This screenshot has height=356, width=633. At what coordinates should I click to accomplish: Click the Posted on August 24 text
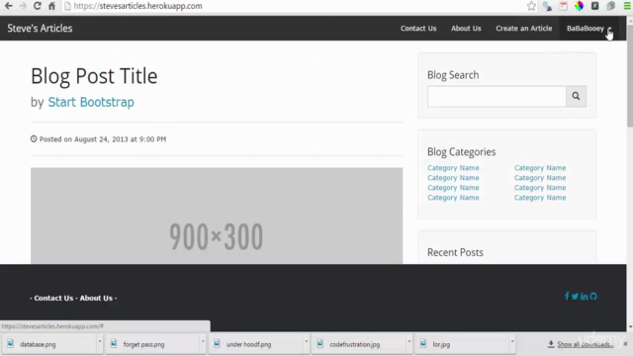coord(103,139)
